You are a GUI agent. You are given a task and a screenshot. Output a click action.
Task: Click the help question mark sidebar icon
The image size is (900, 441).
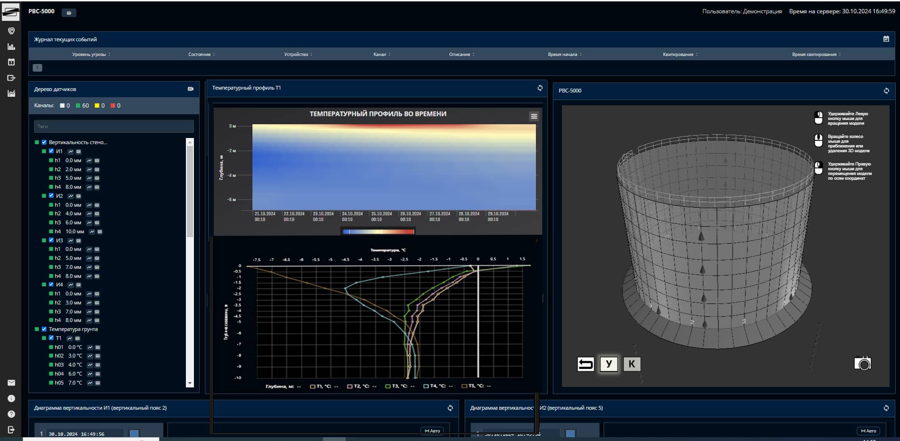tap(11, 414)
